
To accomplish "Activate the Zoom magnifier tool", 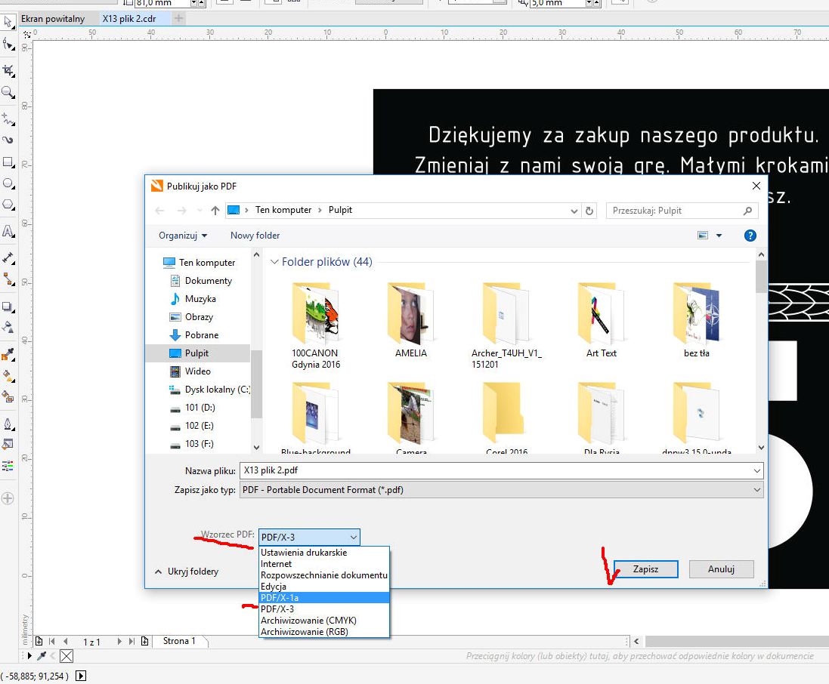I will 8,92.
